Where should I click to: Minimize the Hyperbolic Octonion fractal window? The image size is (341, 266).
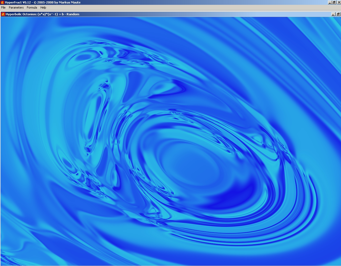click(x=333, y=14)
